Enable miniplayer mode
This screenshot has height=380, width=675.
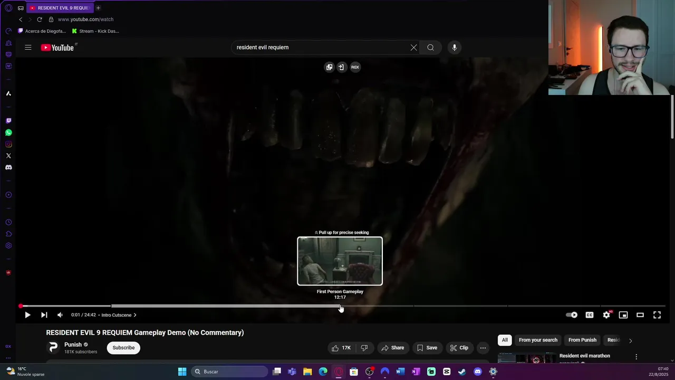coord(623,315)
